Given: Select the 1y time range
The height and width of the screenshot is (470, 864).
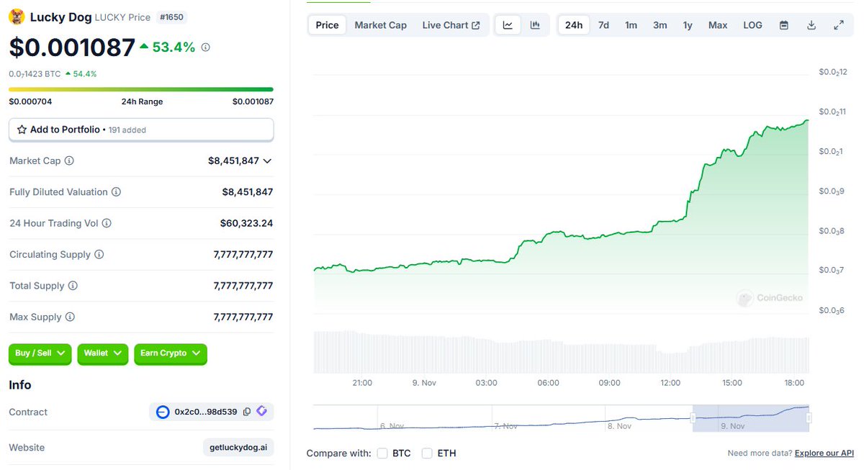Looking at the screenshot, I should [688, 25].
